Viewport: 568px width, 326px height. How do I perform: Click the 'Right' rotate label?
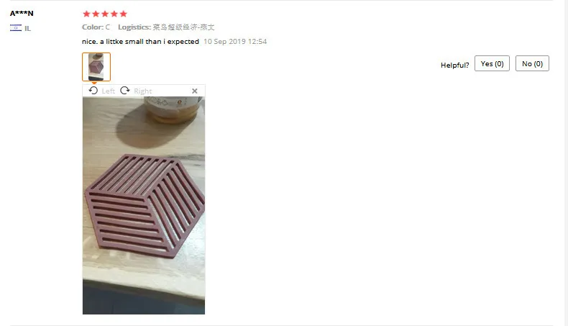143,91
